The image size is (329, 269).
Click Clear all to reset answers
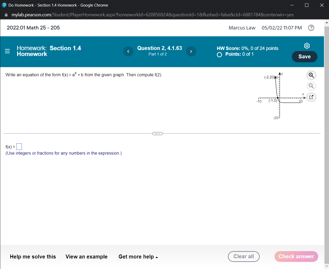[x=243, y=256]
